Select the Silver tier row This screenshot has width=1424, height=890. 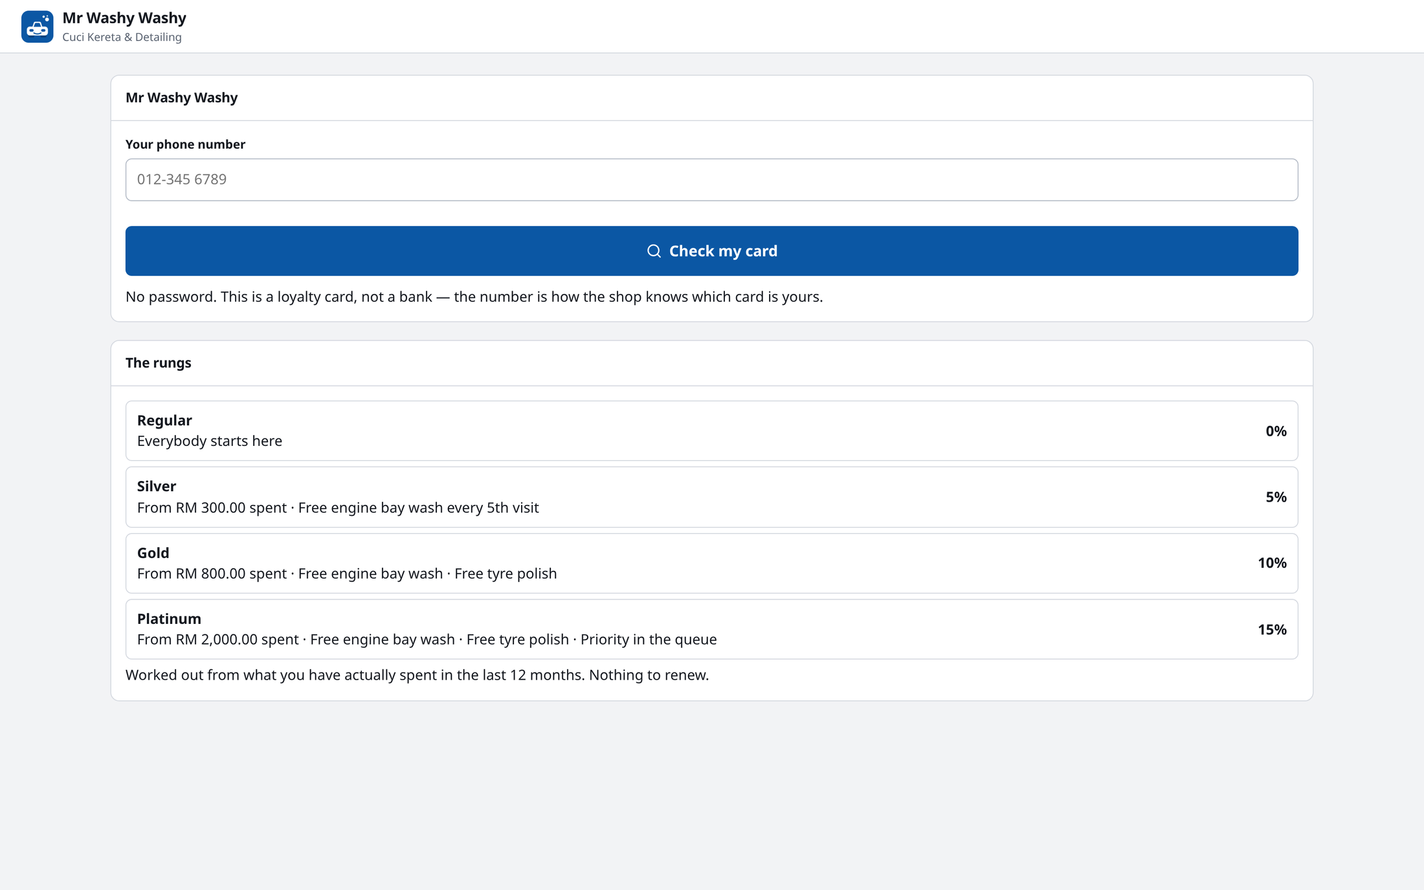(711, 497)
